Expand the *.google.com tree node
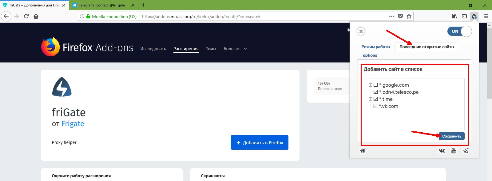492x181 pixels. [370, 85]
